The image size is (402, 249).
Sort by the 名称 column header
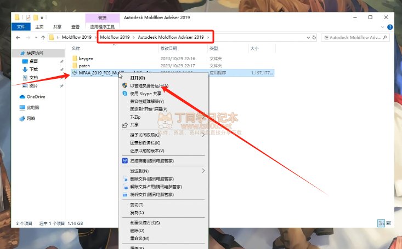pos(76,48)
